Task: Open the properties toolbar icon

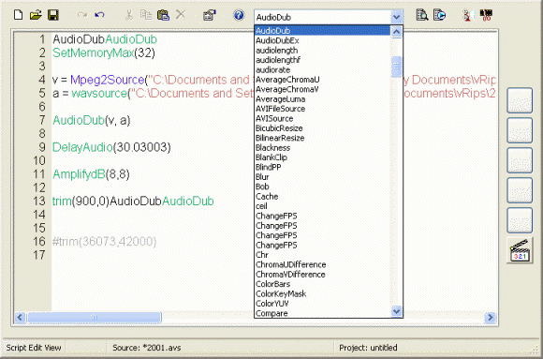Action: (x=210, y=15)
